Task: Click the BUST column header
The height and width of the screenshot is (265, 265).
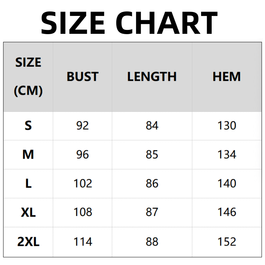Action: click(82, 77)
